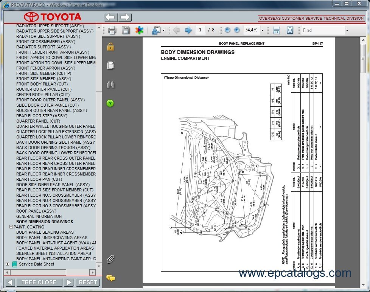The image size is (370, 292).
Task: Click the zoom value field 54,4%
Action: 252,30
